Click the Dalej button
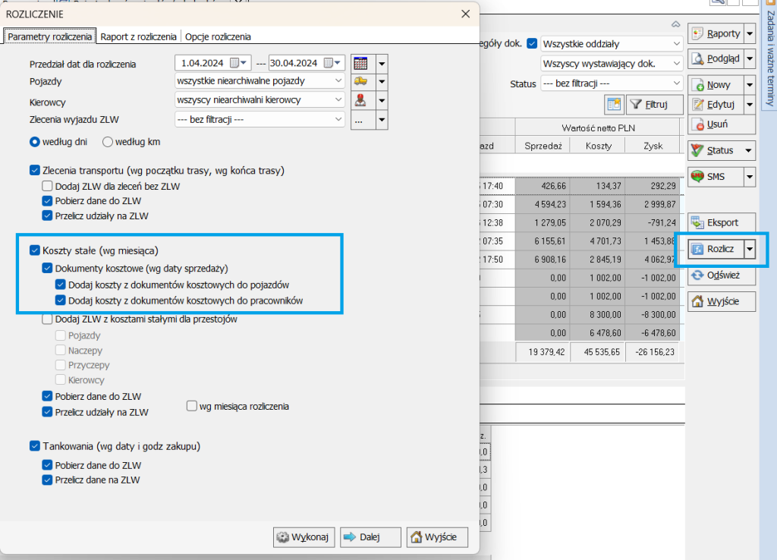This screenshot has width=777, height=560. point(370,537)
